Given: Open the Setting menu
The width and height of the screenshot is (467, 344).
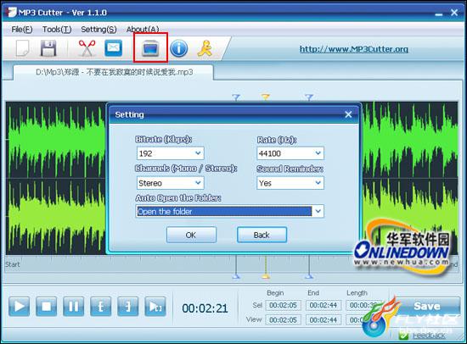Looking at the screenshot, I should (x=98, y=30).
